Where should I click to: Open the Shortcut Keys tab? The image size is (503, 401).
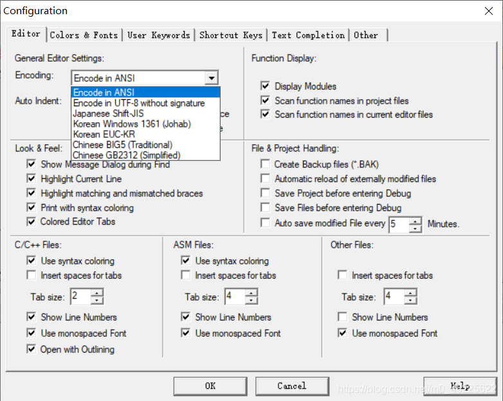(x=231, y=35)
